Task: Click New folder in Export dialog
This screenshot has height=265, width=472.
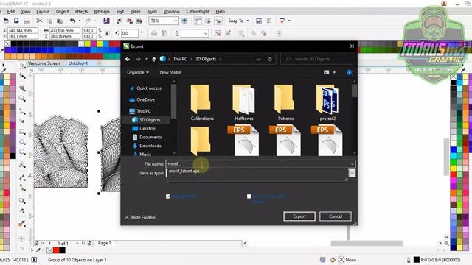Action: point(170,72)
